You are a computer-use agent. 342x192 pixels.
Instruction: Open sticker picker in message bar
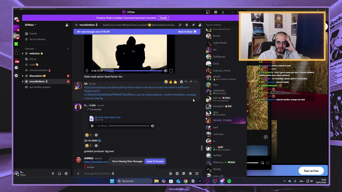click(x=184, y=174)
